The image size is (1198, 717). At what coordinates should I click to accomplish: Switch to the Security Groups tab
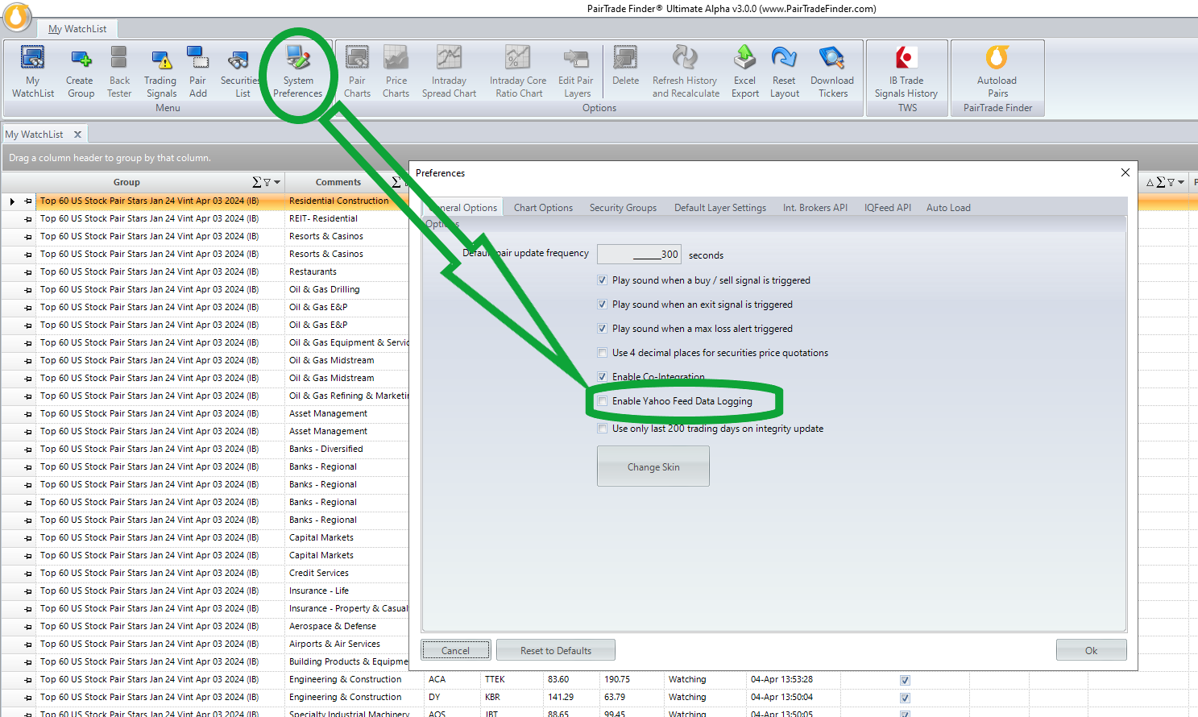[623, 208]
